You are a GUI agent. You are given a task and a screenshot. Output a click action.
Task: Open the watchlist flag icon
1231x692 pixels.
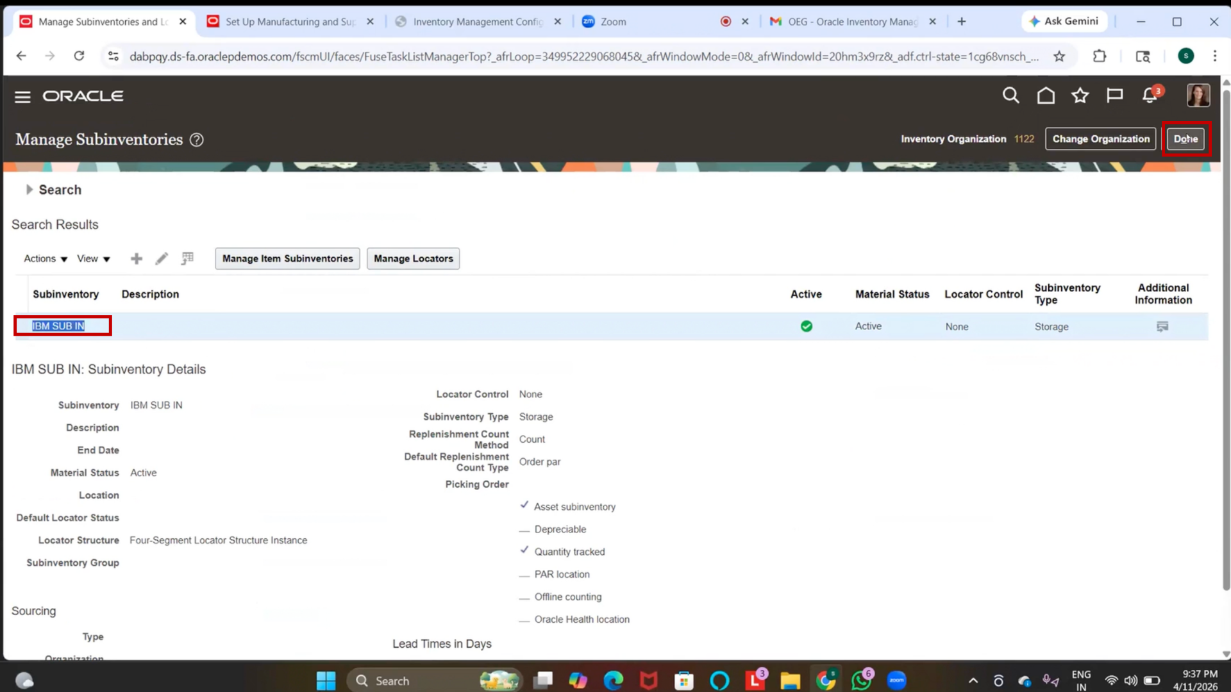point(1115,95)
